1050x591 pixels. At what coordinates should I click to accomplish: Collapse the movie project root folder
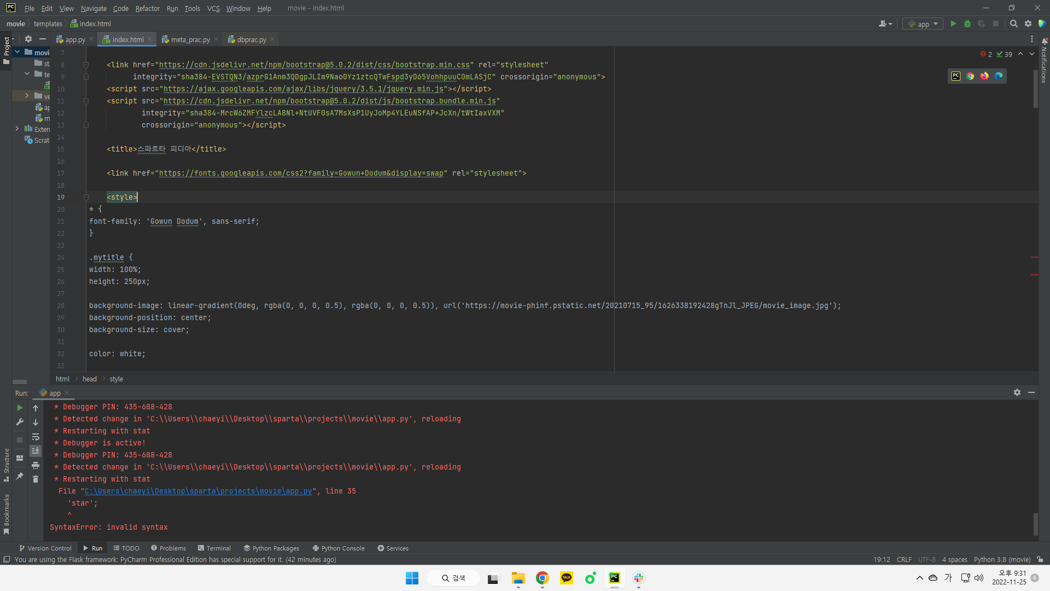[x=17, y=53]
